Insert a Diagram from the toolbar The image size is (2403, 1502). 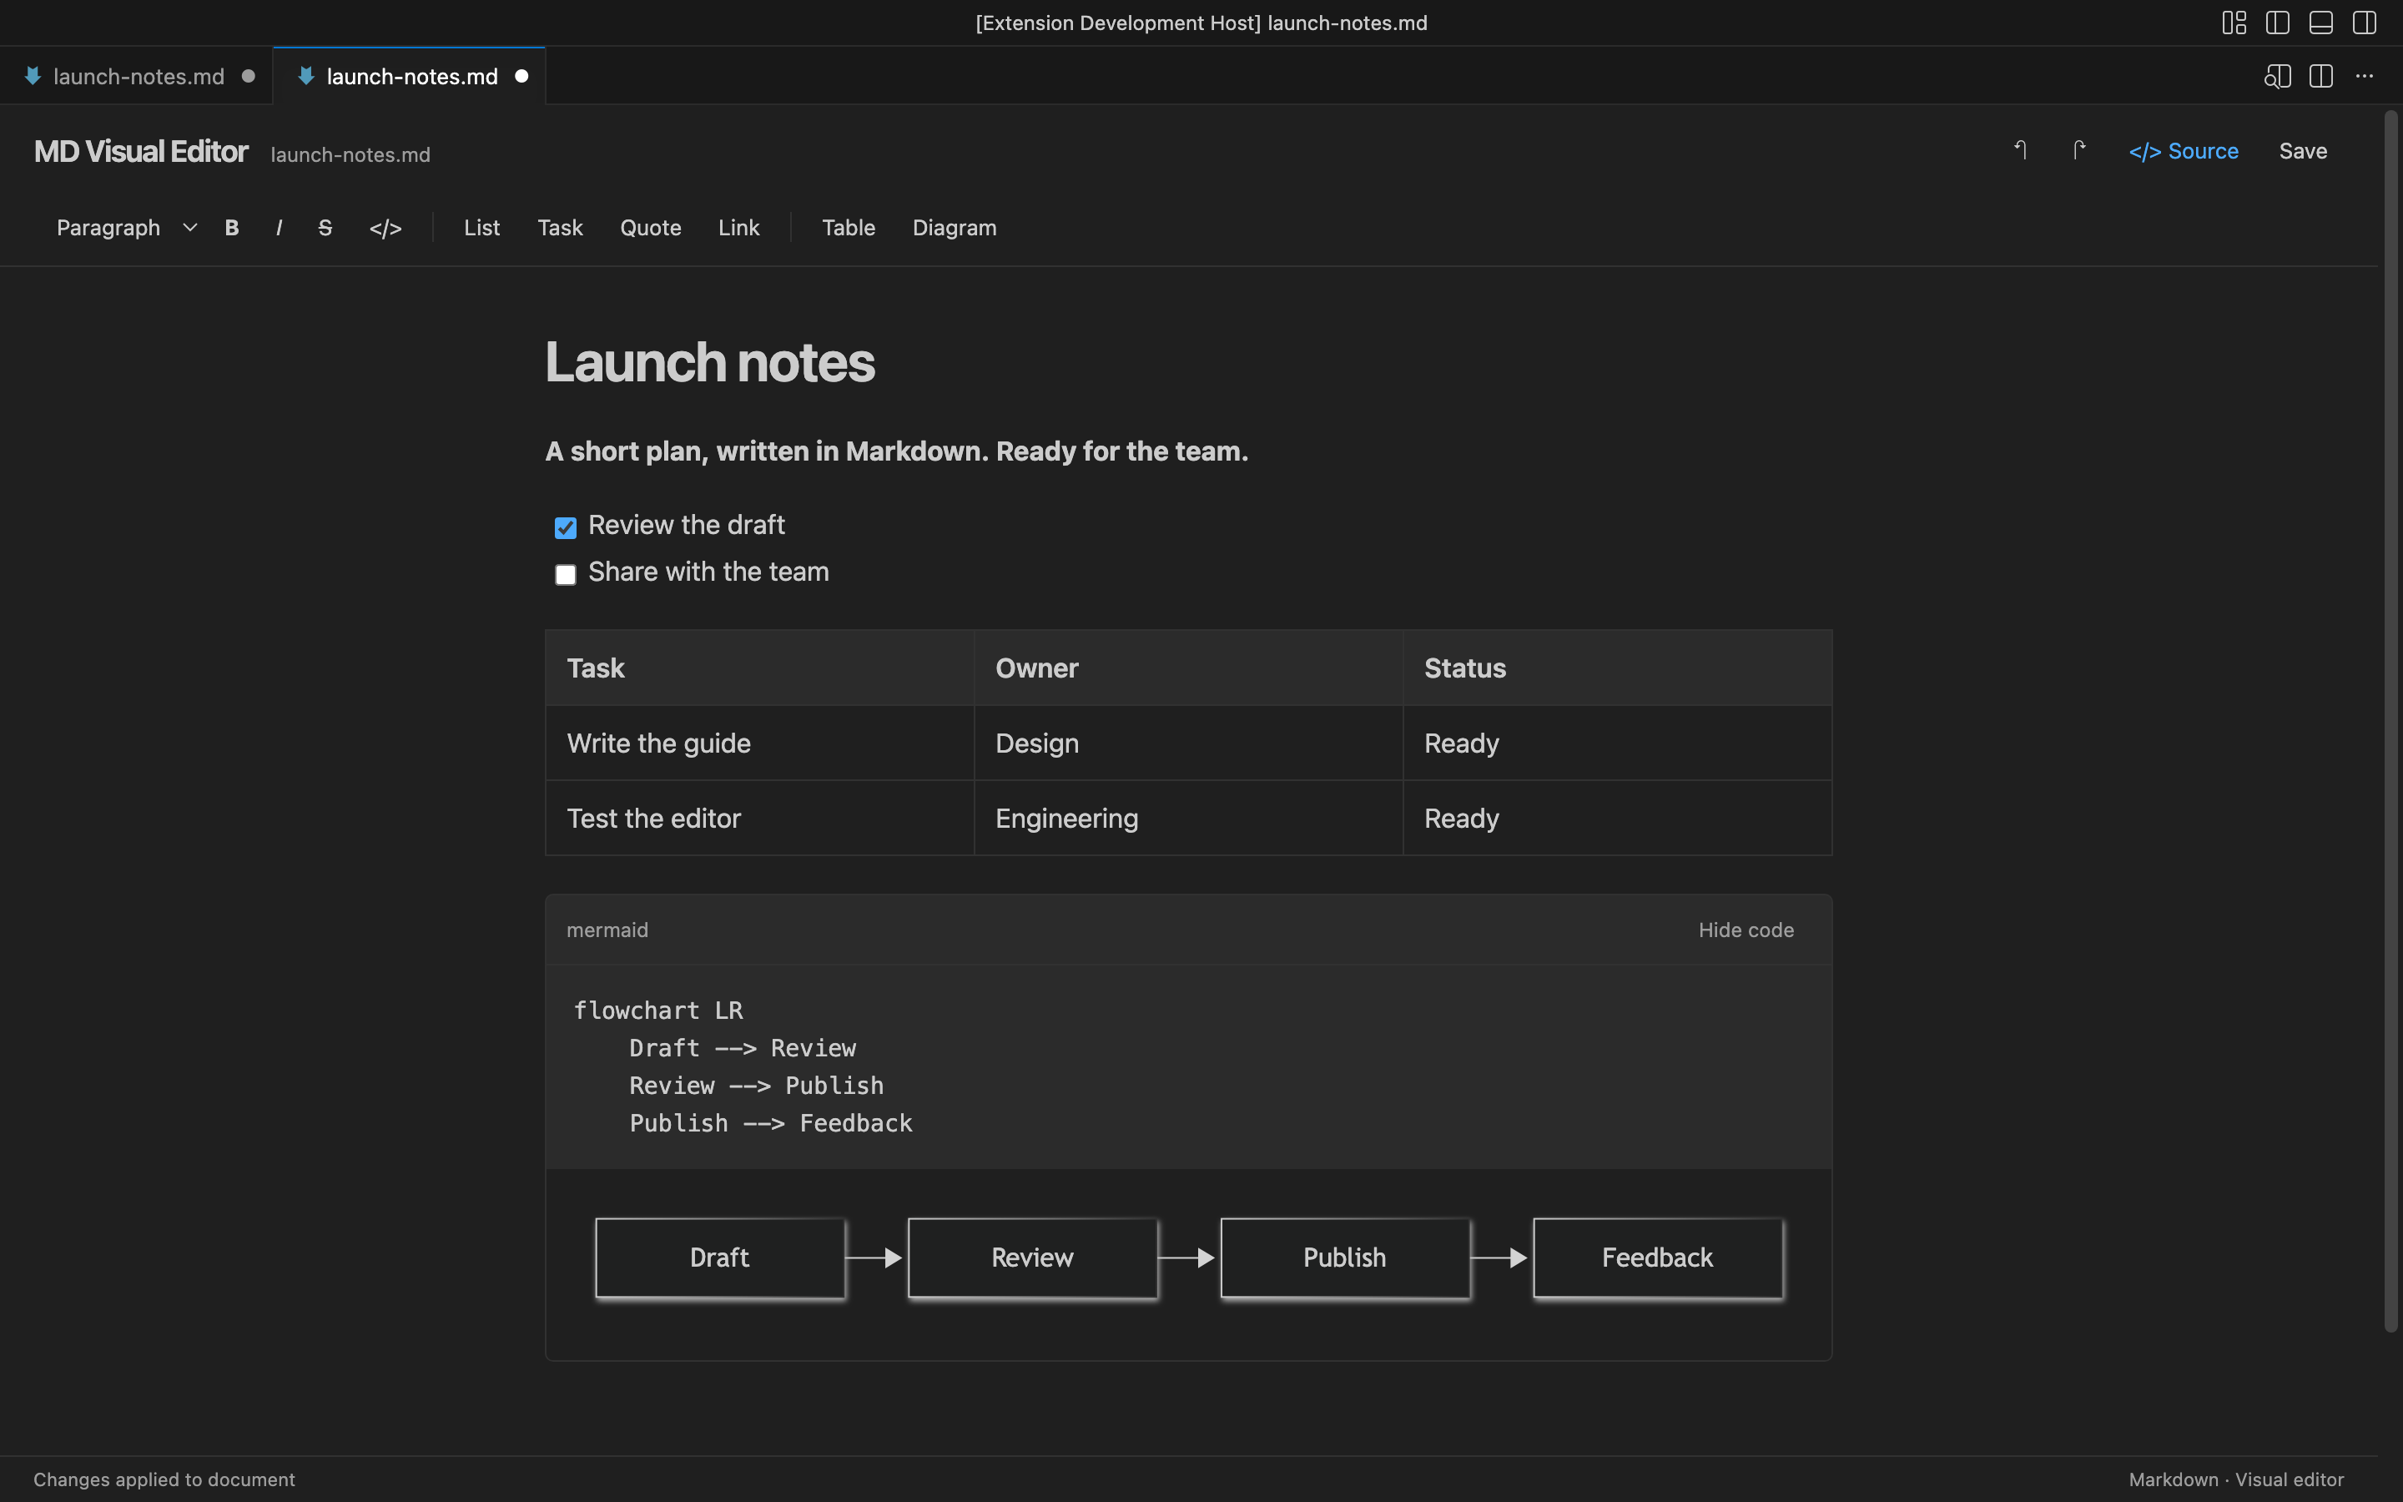(955, 228)
